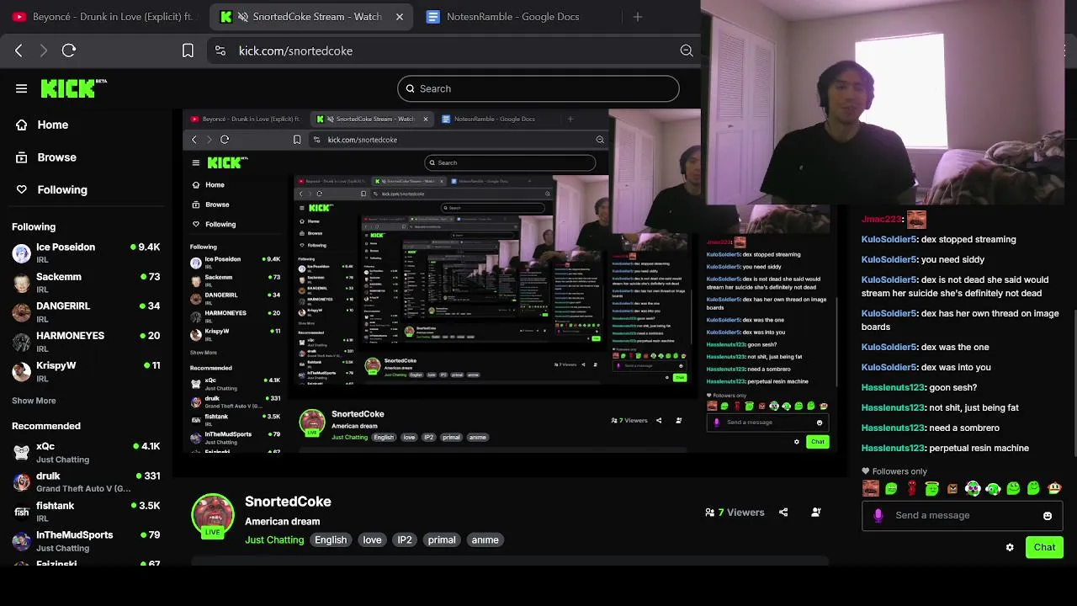Screen dimensions: 1077x606
Task: Go back with browser back arrow
Action: tap(19, 50)
